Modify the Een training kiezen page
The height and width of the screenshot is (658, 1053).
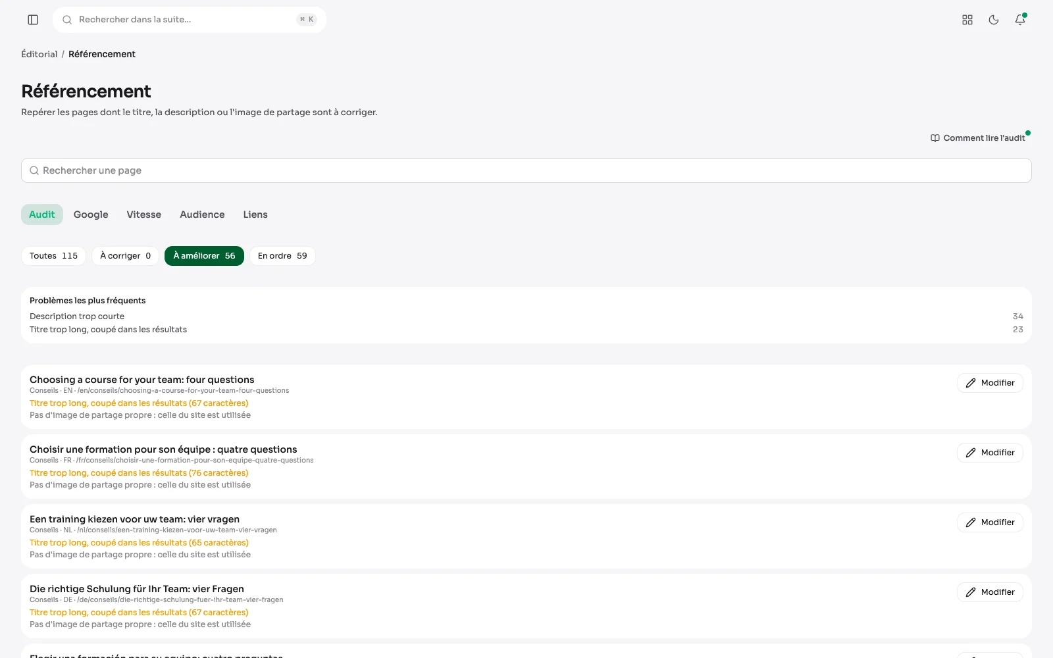click(x=990, y=522)
